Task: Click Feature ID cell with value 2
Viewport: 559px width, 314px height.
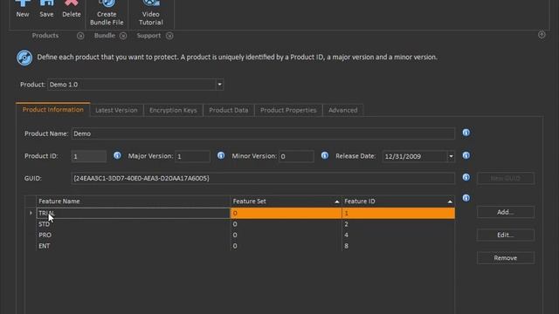Action: [x=398, y=224]
